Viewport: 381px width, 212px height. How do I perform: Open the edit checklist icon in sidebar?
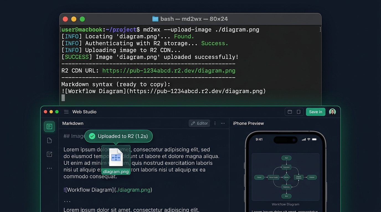(x=49, y=154)
